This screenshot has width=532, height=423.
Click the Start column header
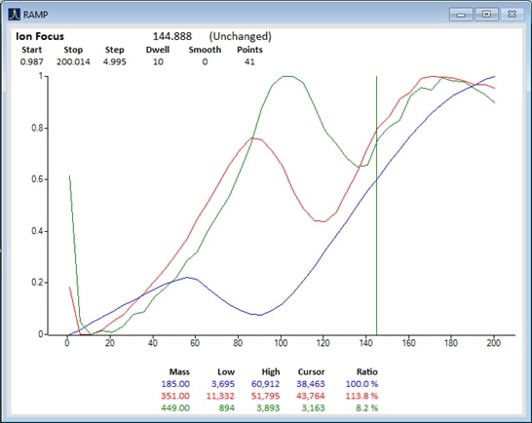(31, 50)
